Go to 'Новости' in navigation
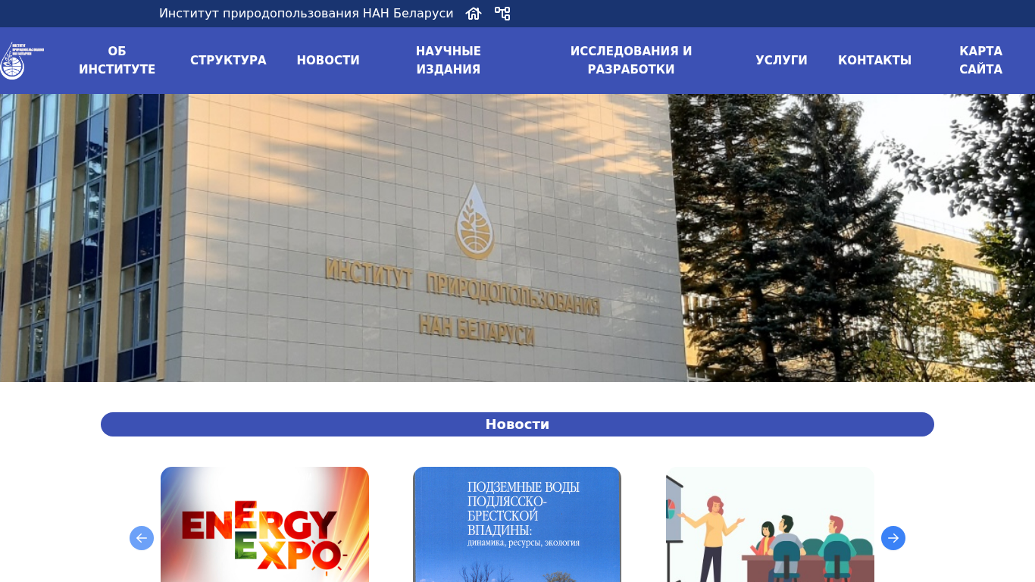 (x=328, y=61)
